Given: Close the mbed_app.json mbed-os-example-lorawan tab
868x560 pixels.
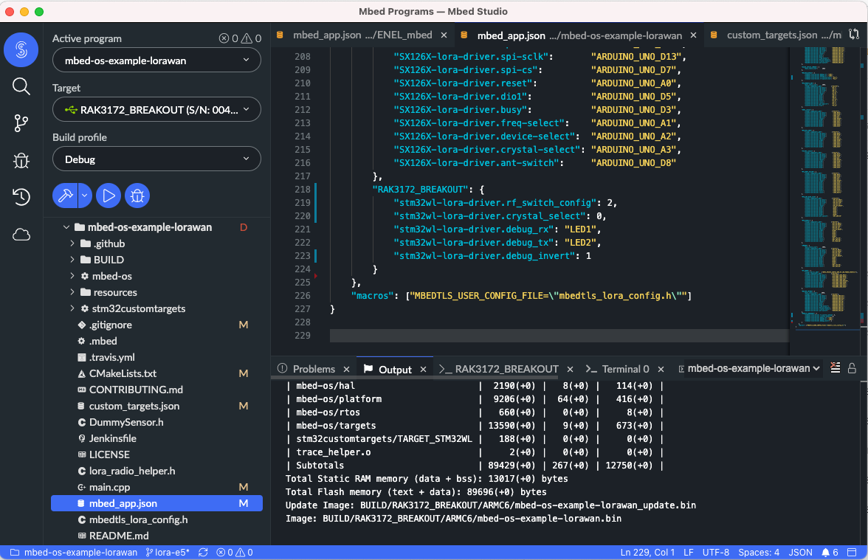Looking at the screenshot, I should click(693, 35).
